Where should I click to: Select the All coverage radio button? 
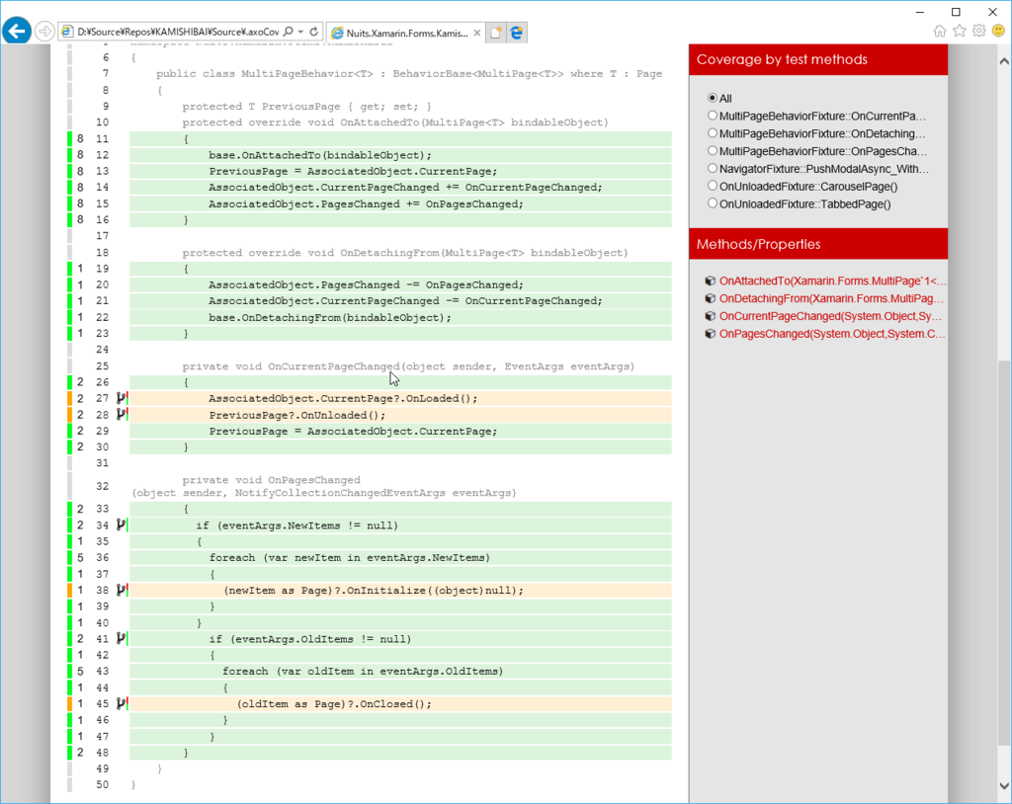point(712,98)
